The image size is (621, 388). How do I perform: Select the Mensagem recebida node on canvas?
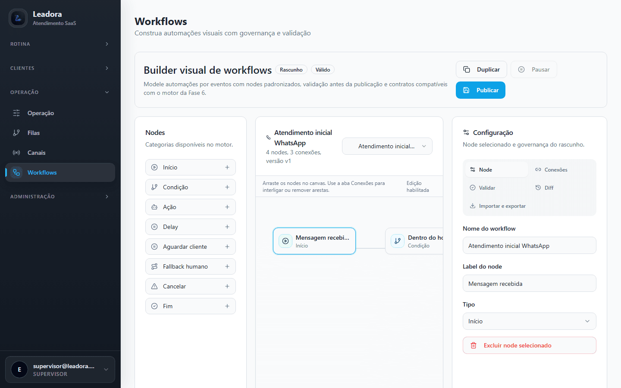314,241
